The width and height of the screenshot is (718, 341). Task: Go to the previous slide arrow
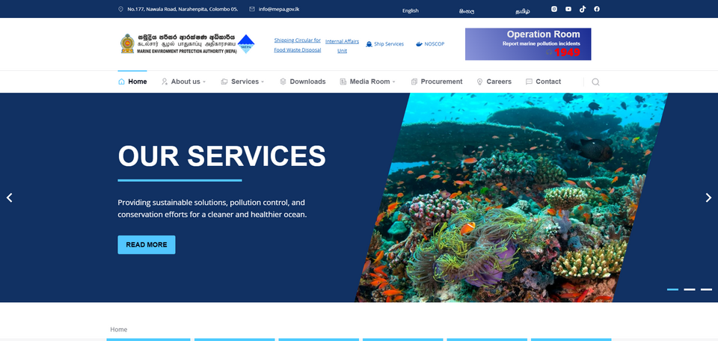[9, 197]
